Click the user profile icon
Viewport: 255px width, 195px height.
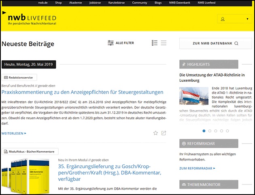(x=222, y=19)
